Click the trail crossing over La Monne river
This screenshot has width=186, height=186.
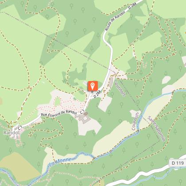pyautogui.click(x=94, y=159)
